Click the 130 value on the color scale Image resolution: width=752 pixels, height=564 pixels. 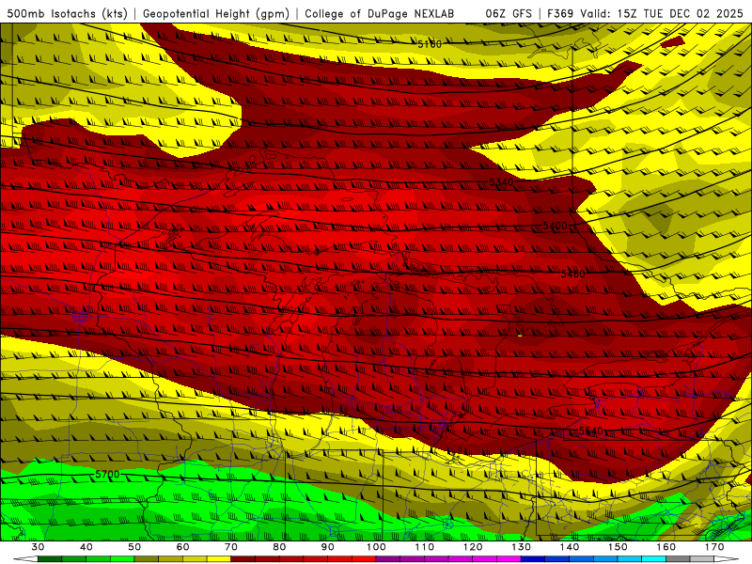(522, 547)
